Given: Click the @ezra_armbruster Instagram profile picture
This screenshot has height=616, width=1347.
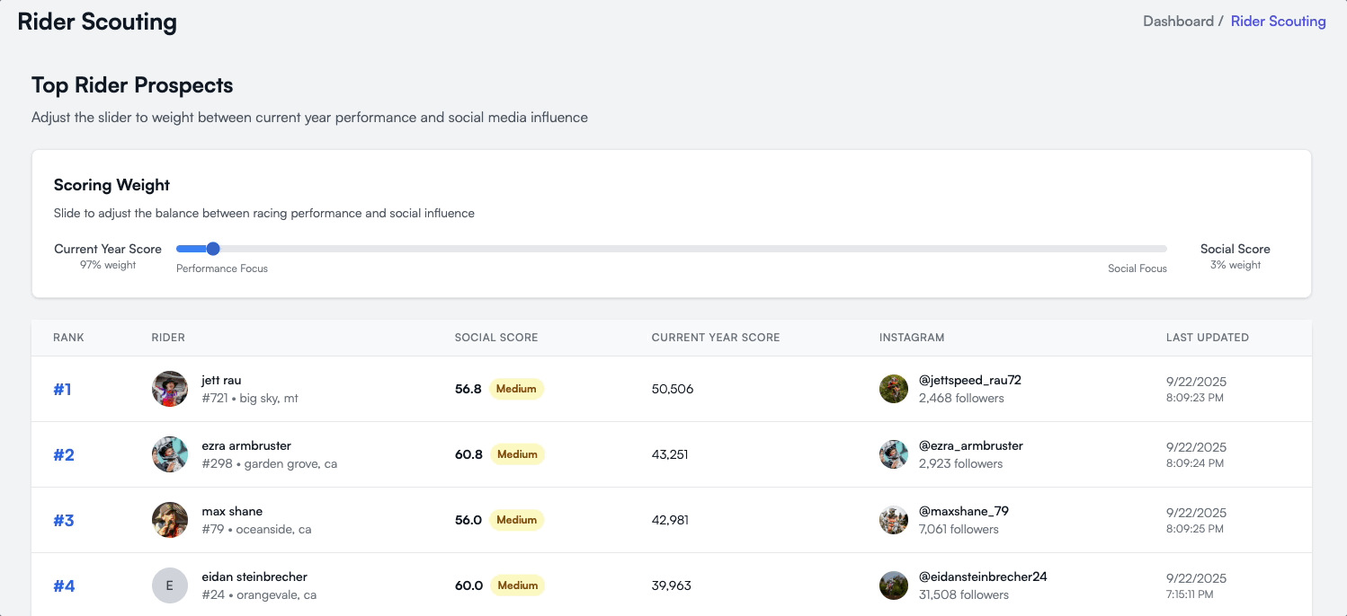Looking at the screenshot, I should click(x=894, y=454).
